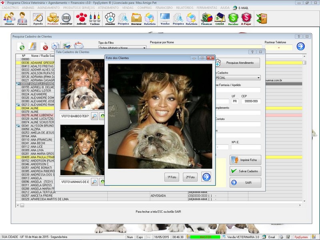320x240 pixels.
Task: Click the Imprimir Ficha button
Action: click(245, 160)
